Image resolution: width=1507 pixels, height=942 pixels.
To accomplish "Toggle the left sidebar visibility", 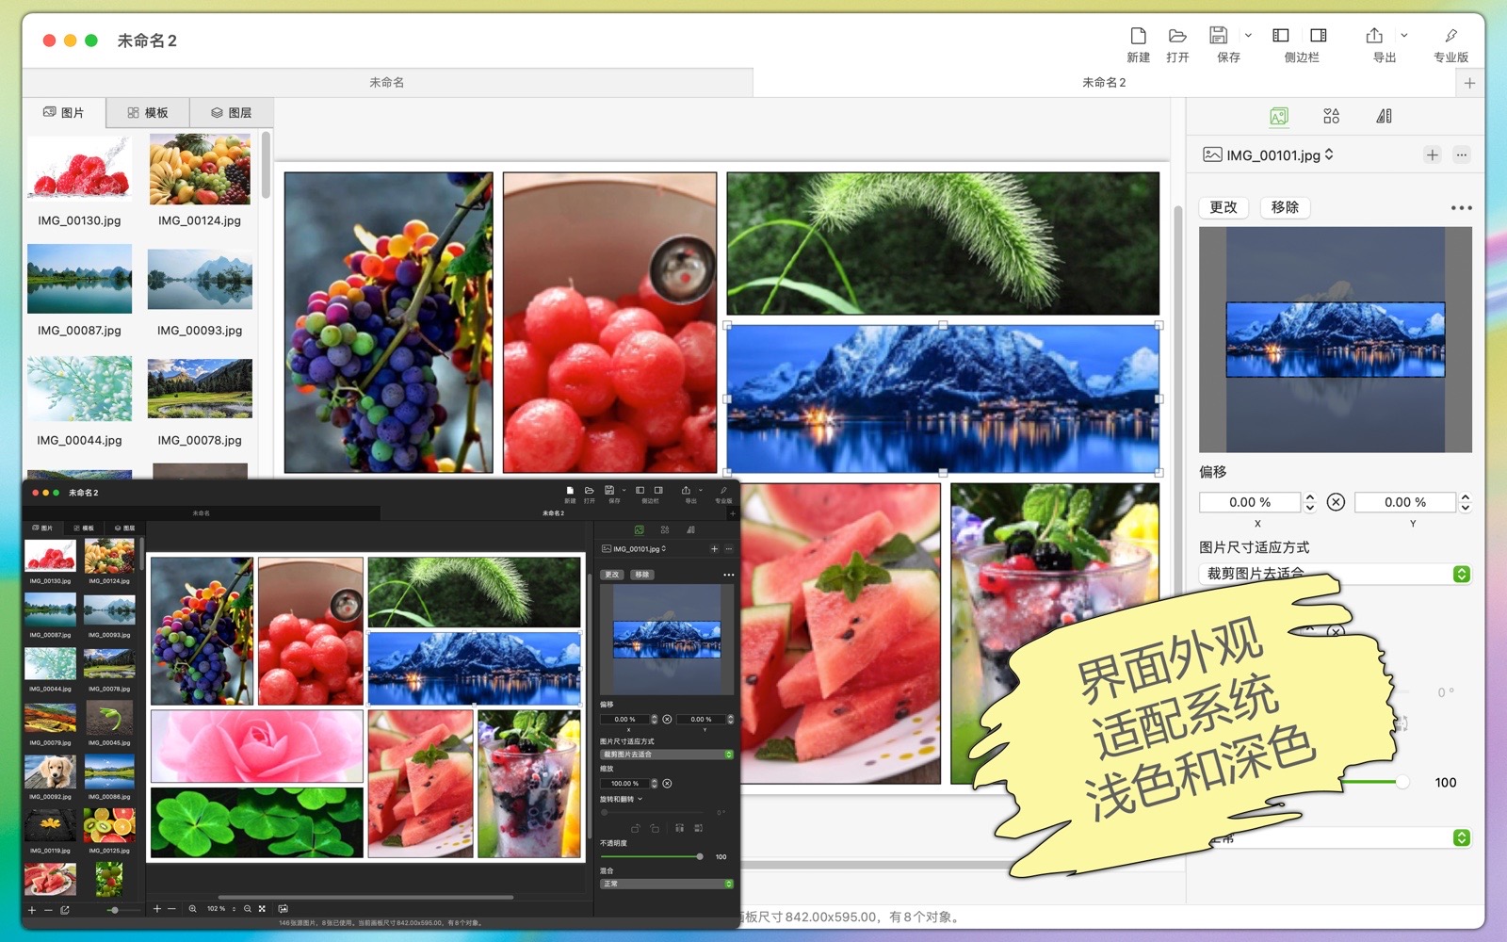I will 1281,36.
